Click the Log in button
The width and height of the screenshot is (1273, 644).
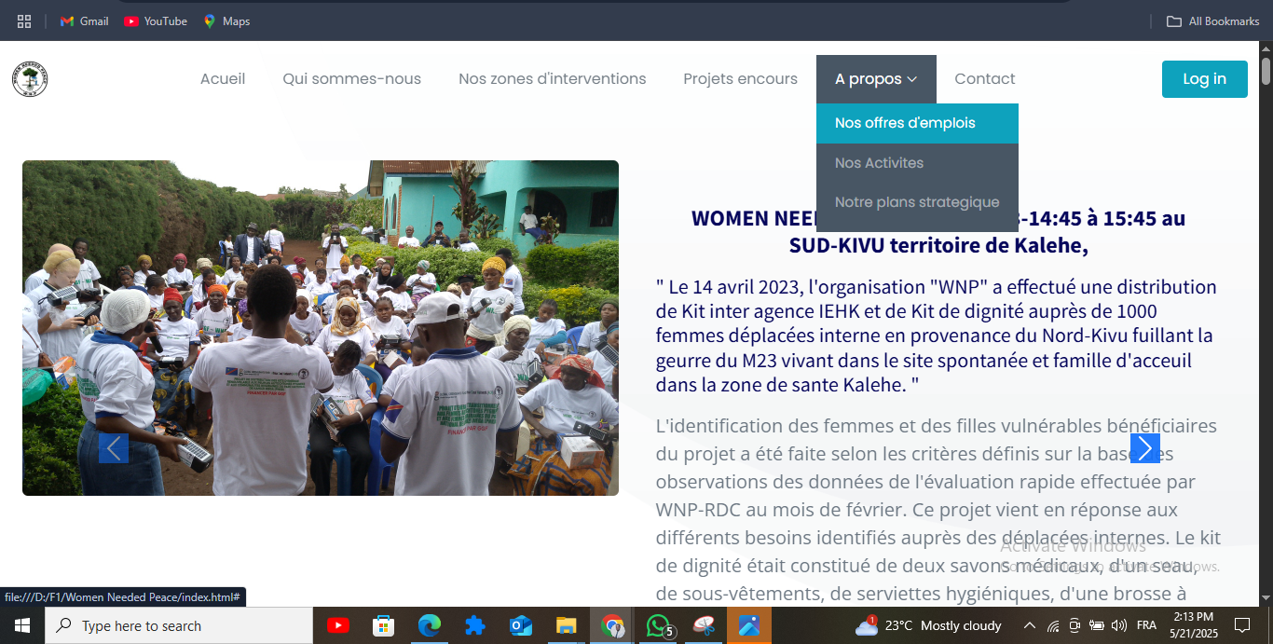(1205, 79)
